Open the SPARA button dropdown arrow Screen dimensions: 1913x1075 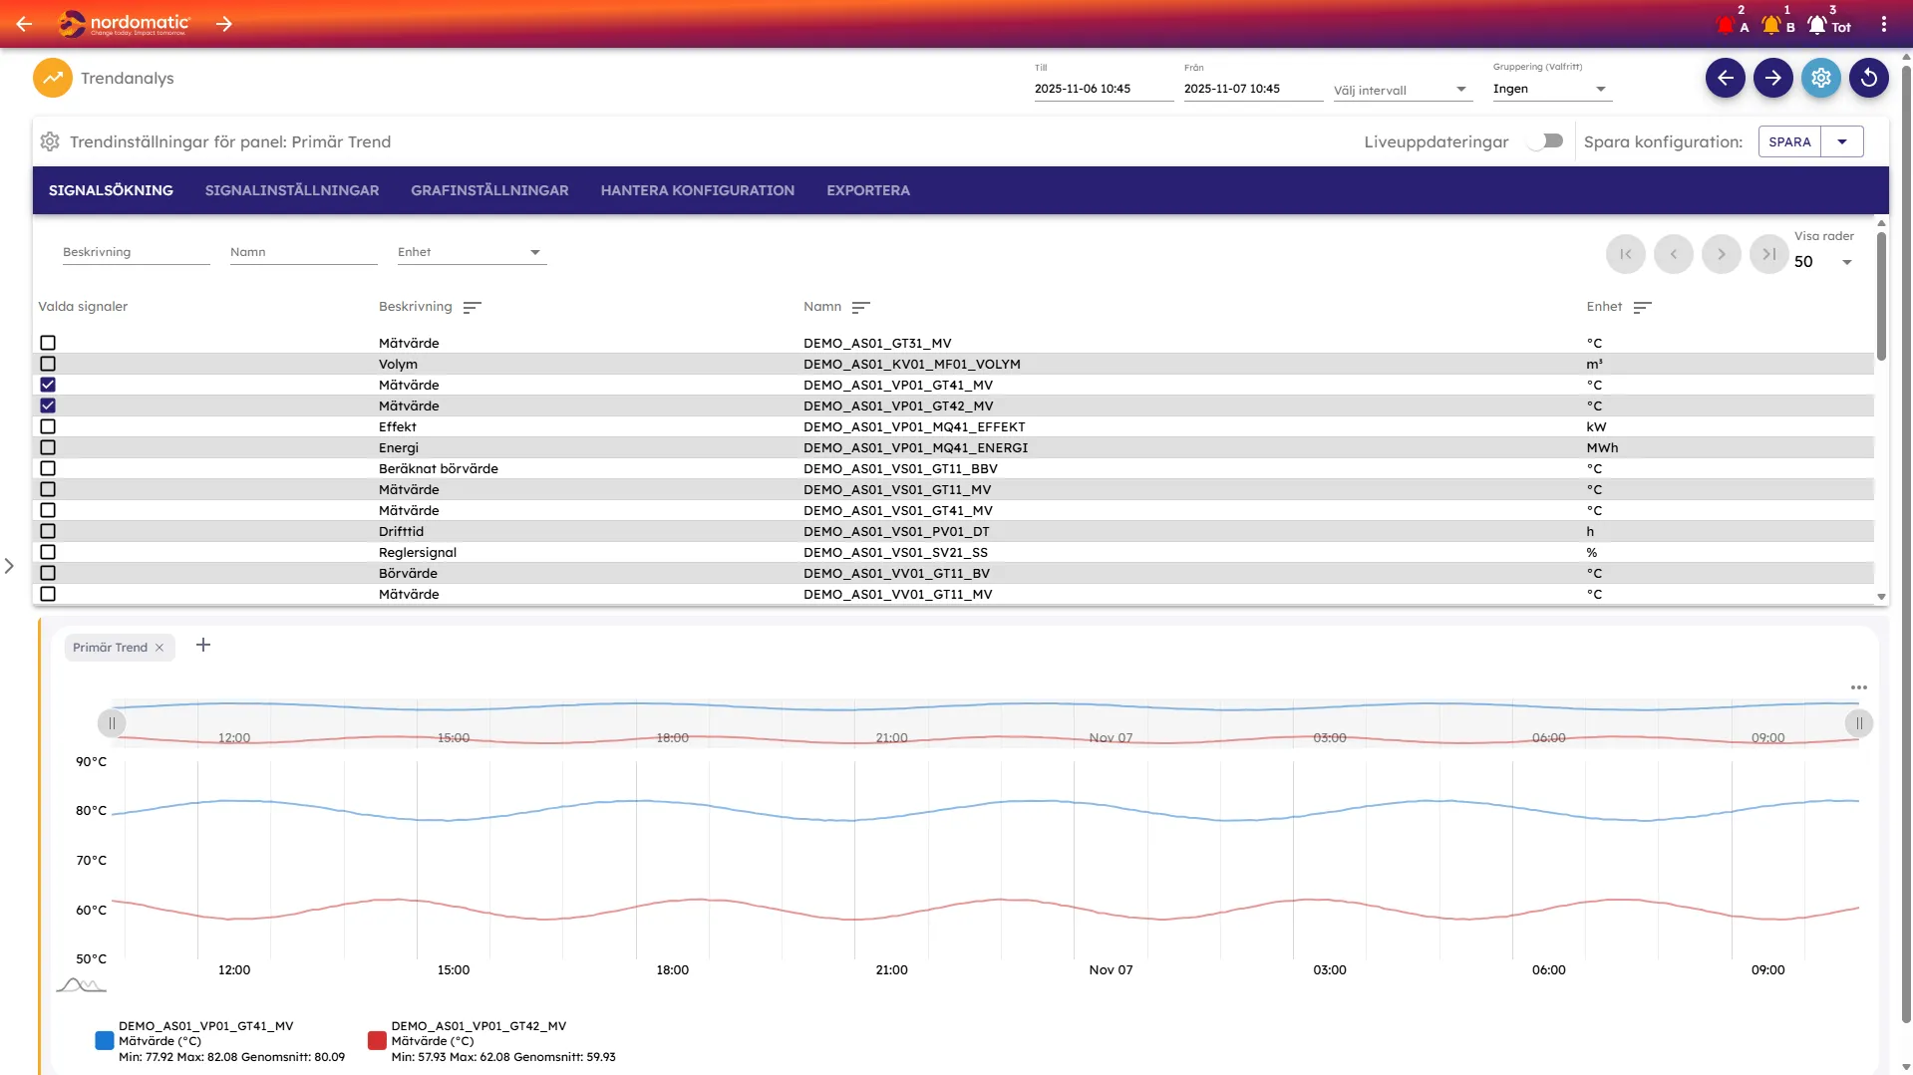pos(1842,141)
